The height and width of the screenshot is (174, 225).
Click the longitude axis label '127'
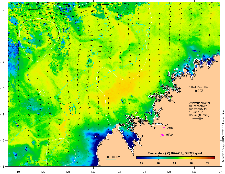[220, 171]
